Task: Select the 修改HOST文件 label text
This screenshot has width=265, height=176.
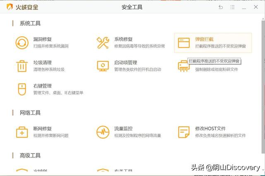Action: point(210,129)
